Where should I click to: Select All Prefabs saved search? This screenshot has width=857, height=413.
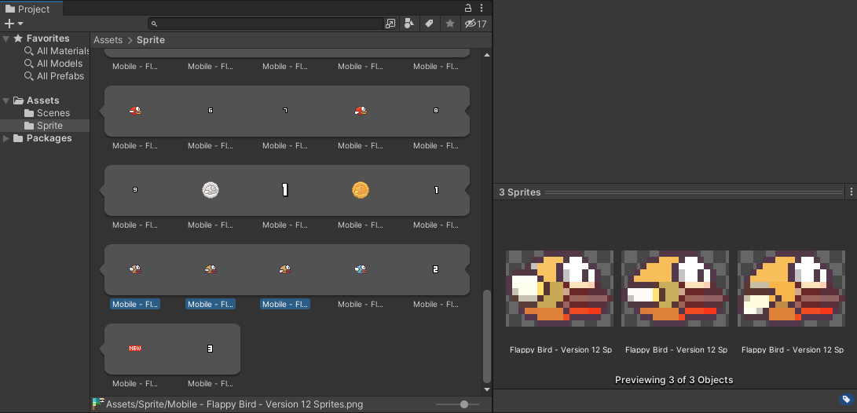pyautogui.click(x=54, y=76)
